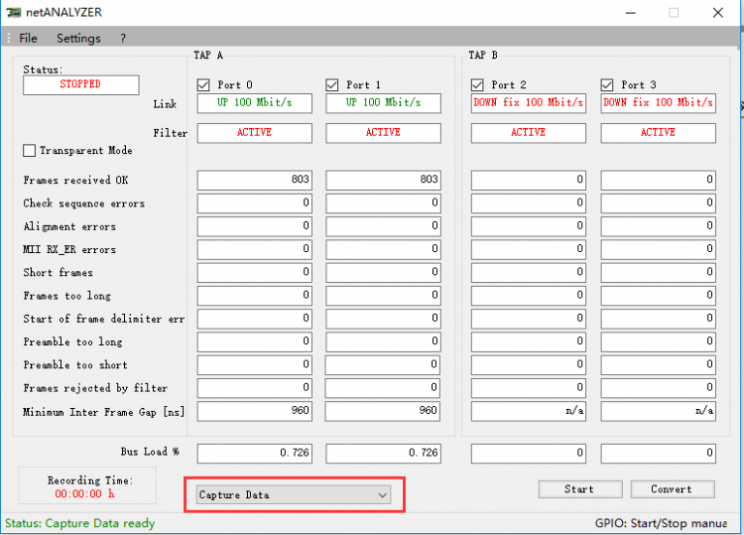744x535 pixels.
Task: Enable Transparent Mode checkbox
Action: click(x=30, y=150)
